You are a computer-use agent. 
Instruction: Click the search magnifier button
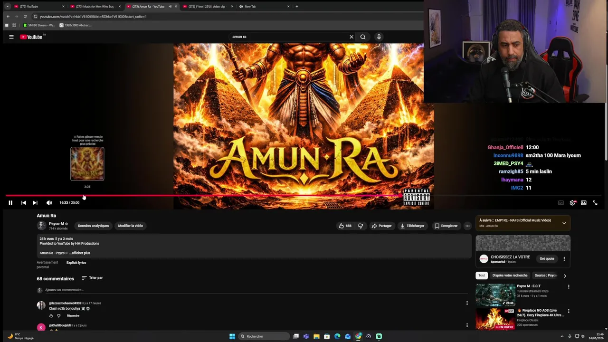point(363,37)
